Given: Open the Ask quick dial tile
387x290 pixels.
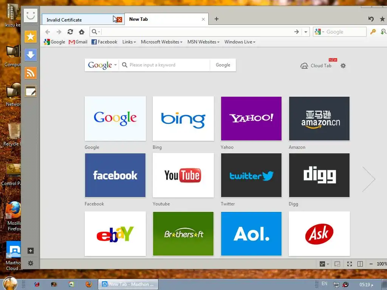Looking at the screenshot, I should (319, 234).
